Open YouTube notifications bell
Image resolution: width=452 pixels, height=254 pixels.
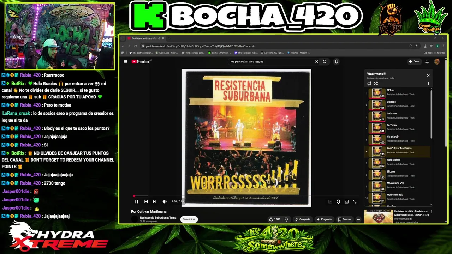click(x=427, y=62)
